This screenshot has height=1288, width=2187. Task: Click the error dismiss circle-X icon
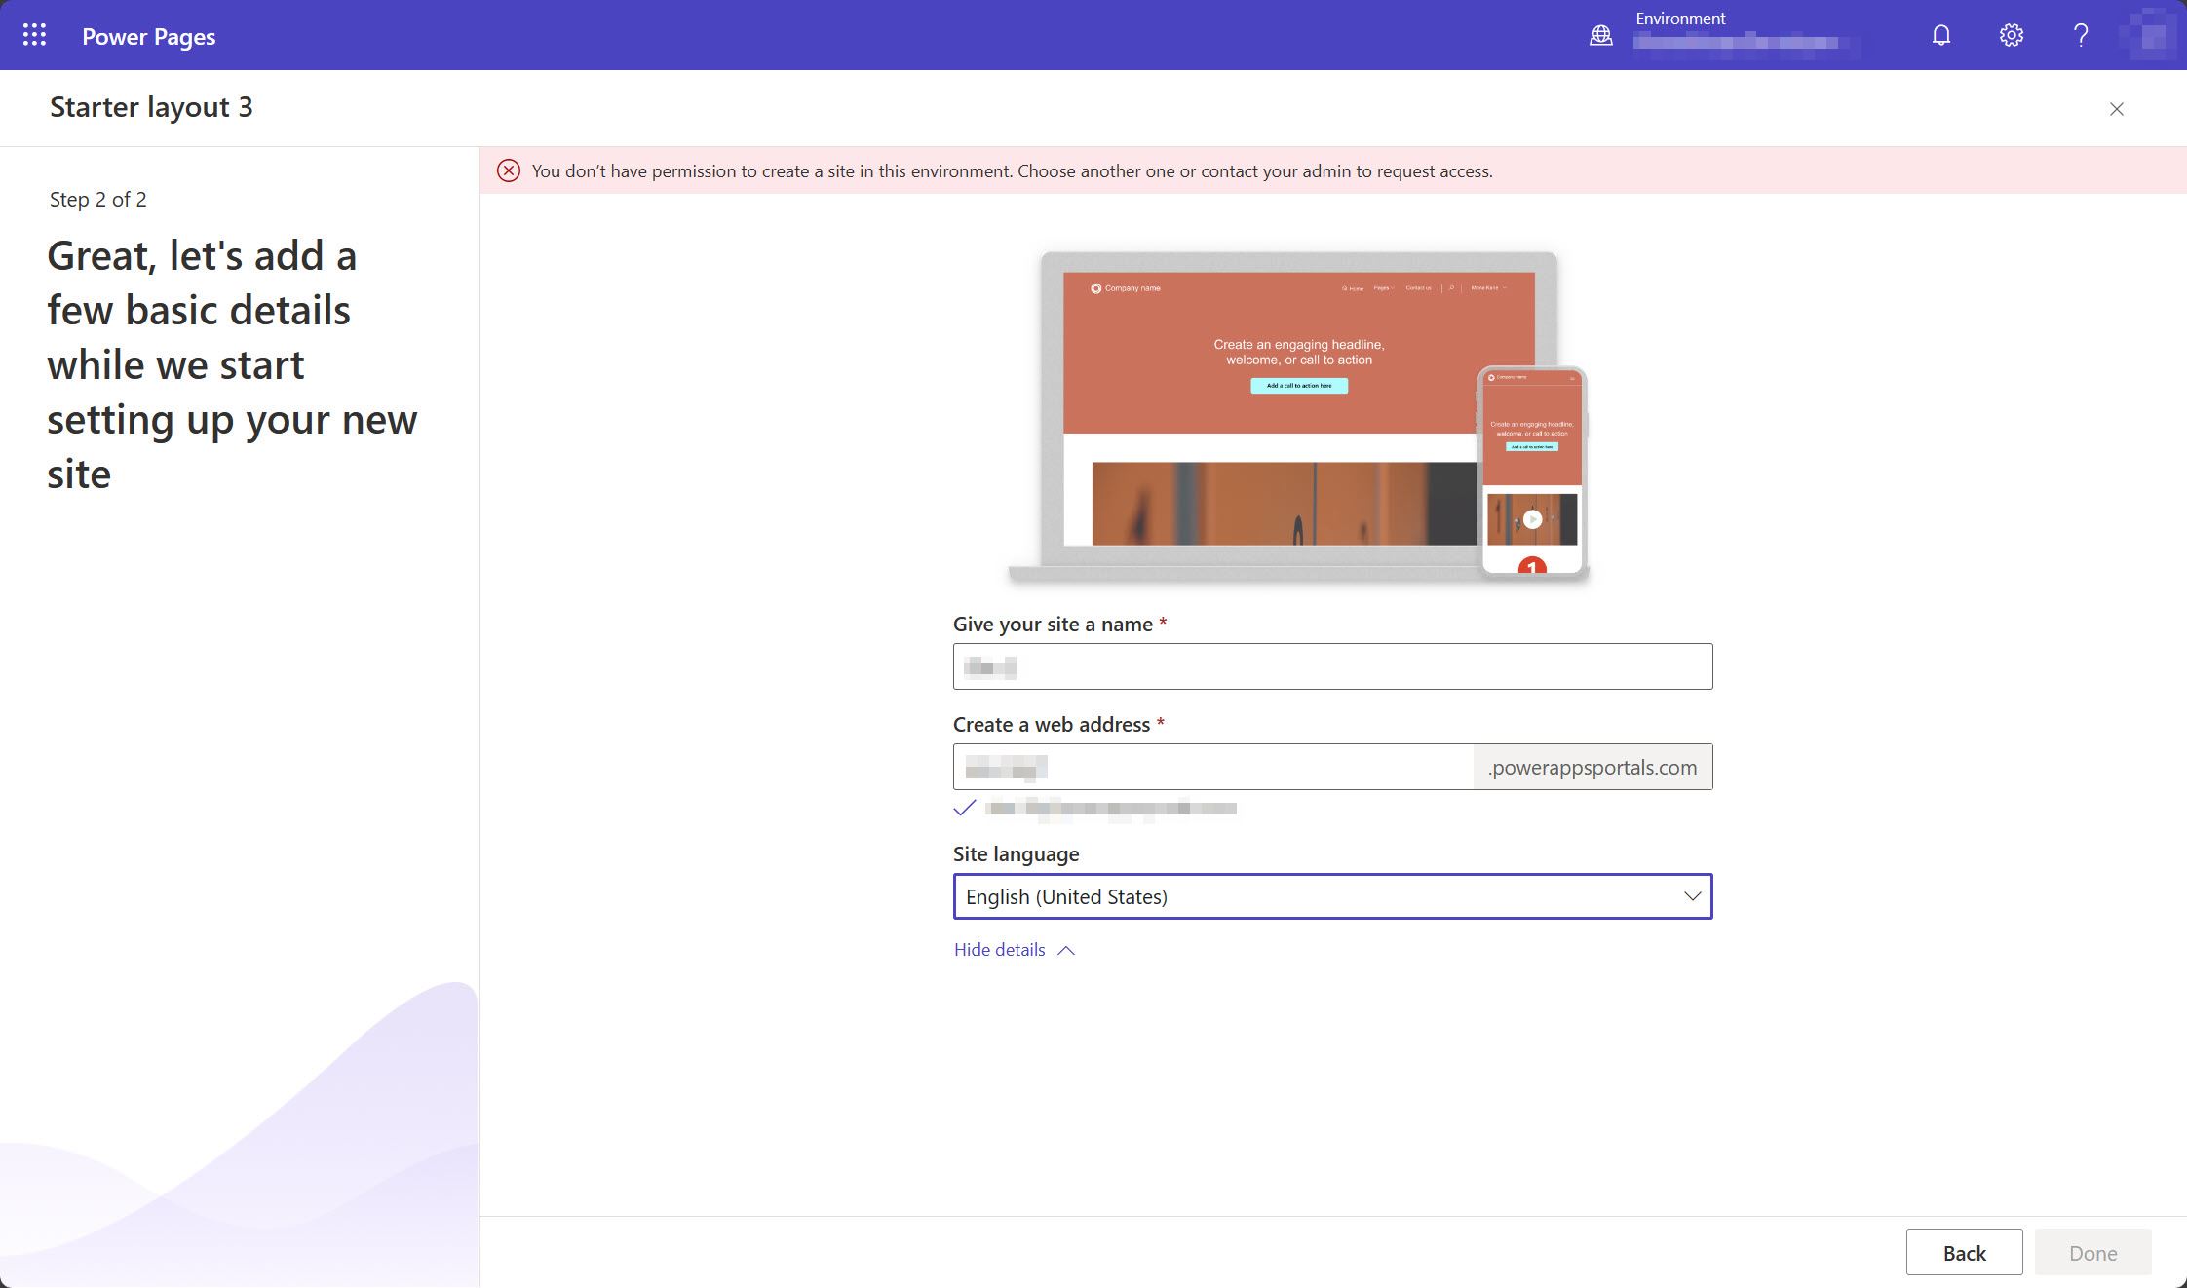(506, 170)
